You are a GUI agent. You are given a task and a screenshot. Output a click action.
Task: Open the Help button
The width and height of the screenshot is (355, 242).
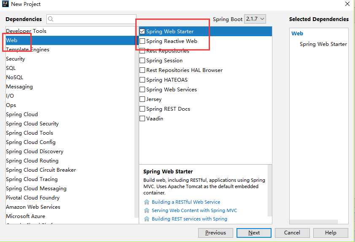coord(331,233)
